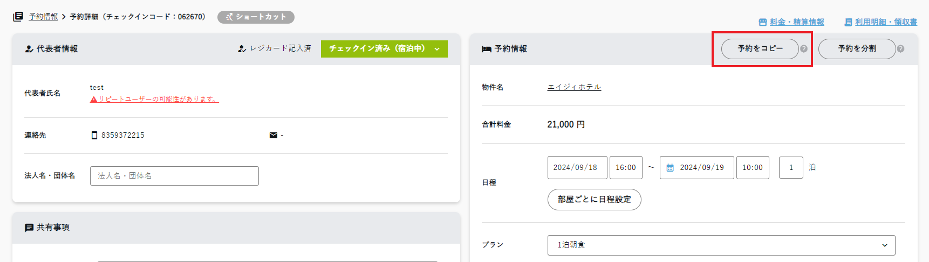This screenshot has height=262, width=929.
Task: Open the エイジィホテル property link
Action: (x=574, y=87)
